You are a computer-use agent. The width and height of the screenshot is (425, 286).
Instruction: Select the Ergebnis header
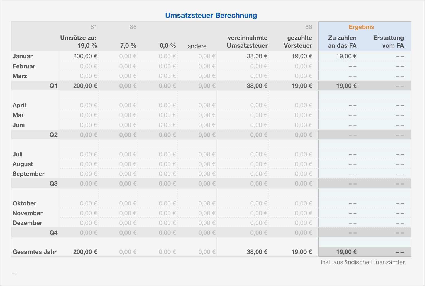(x=361, y=27)
